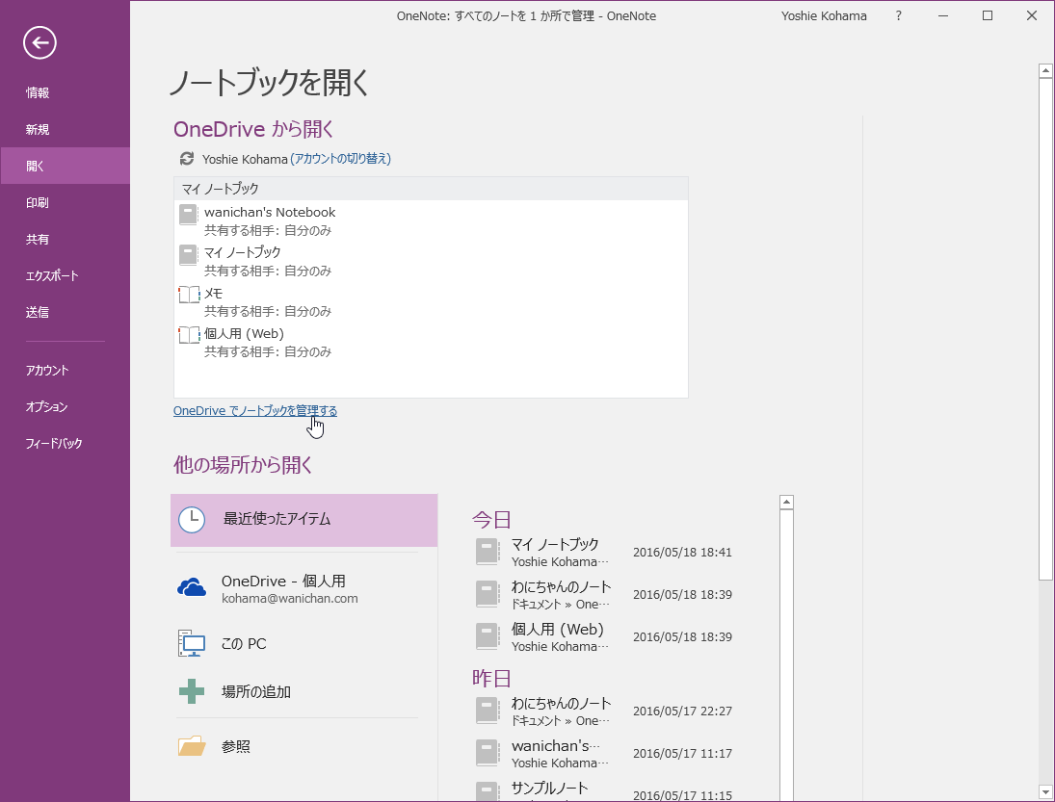
Task: Click notebook icon beside today's わにちゃんのノート
Action: pyautogui.click(x=488, y=594)
